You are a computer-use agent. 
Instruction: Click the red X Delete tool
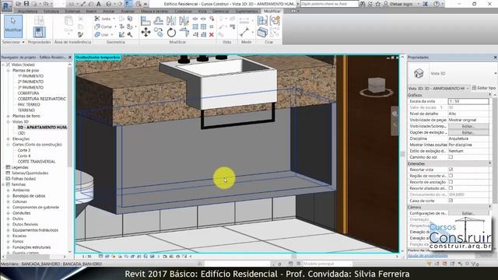[x=212, y=34]
